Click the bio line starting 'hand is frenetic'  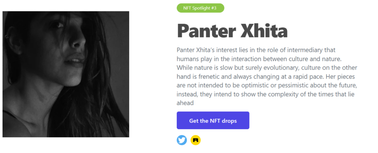(265, 76)
